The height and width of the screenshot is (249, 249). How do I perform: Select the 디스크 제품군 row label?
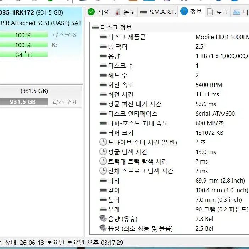coord(127,37)
